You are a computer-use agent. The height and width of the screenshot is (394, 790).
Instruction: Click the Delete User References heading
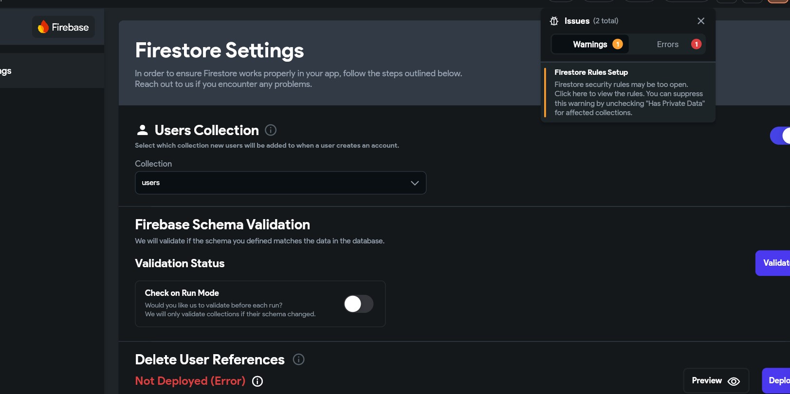210,360
